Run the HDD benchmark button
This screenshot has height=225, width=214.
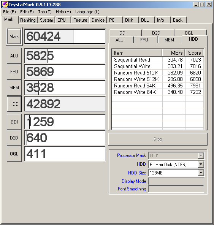point(14,104)
